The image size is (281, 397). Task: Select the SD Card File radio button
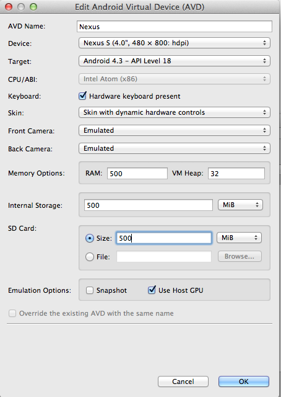tap(90, 257)
